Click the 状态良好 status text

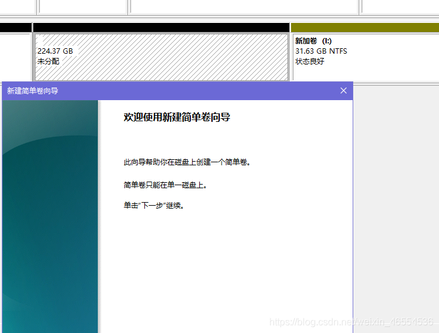[310, 62]
